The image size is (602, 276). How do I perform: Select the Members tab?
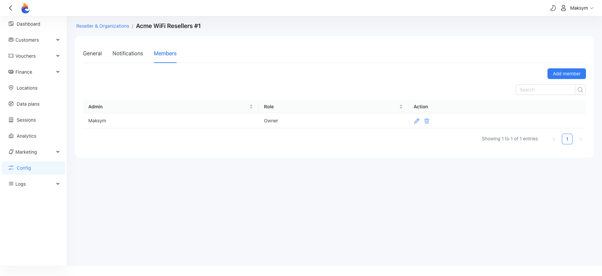pos(165,53)
